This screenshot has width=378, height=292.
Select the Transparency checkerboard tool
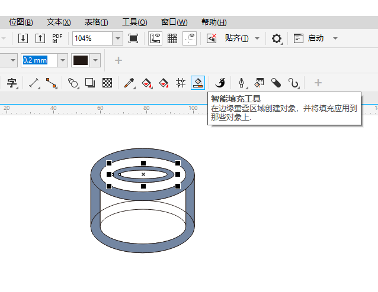click(107, 83)
